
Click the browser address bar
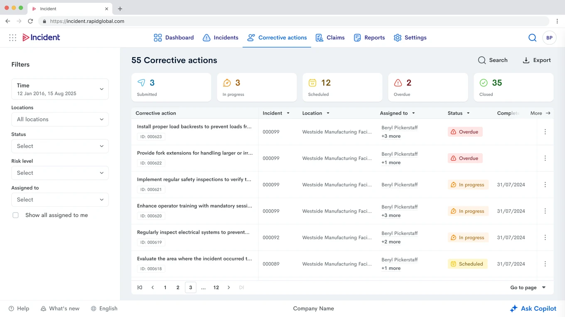(x=294, y=21)
